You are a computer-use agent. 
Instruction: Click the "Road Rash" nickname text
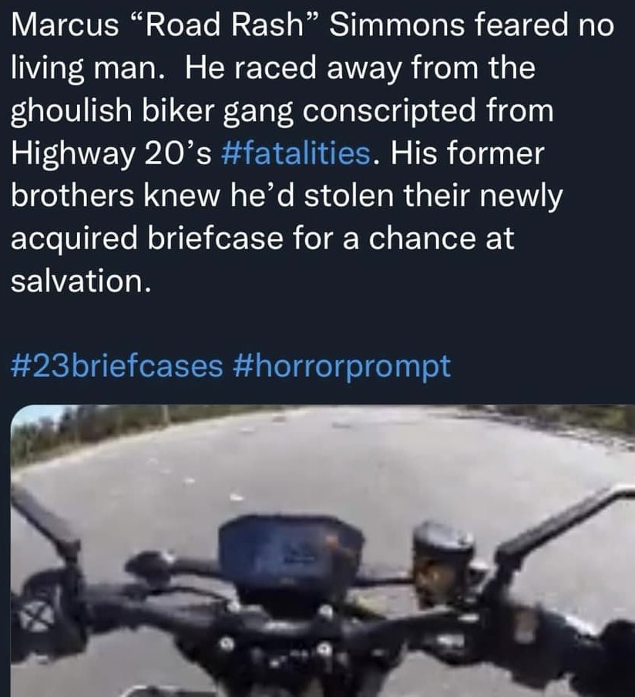click(x=224, y=25)
